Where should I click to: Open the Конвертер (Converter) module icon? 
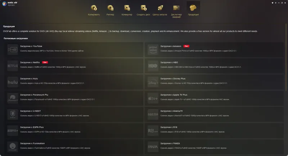(127, 8)
